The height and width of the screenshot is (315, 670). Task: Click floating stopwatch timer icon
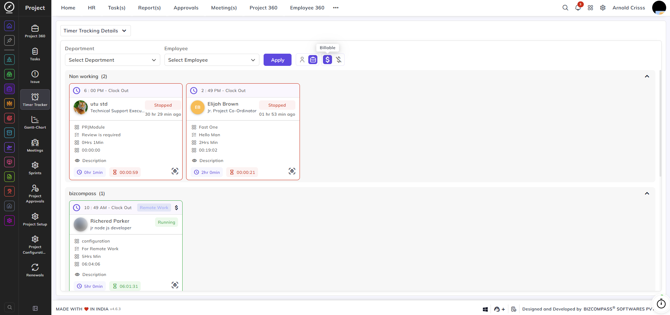click(x=661, y=304)
